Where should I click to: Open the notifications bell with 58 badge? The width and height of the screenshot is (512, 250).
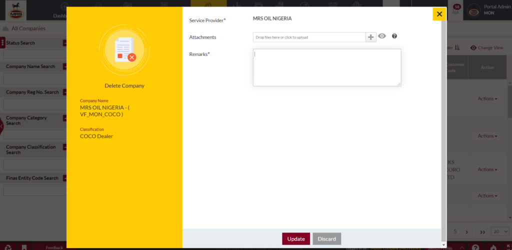click(456, 10)
